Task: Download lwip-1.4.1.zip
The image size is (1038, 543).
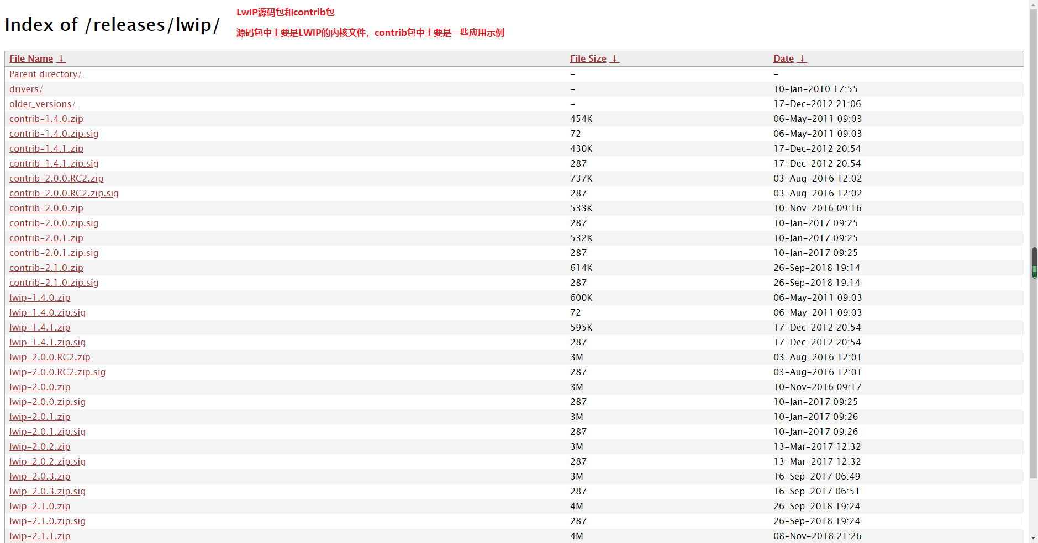Action: pos(40,327)
